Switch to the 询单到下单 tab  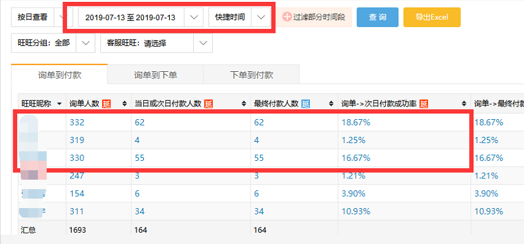pos(155,75)
